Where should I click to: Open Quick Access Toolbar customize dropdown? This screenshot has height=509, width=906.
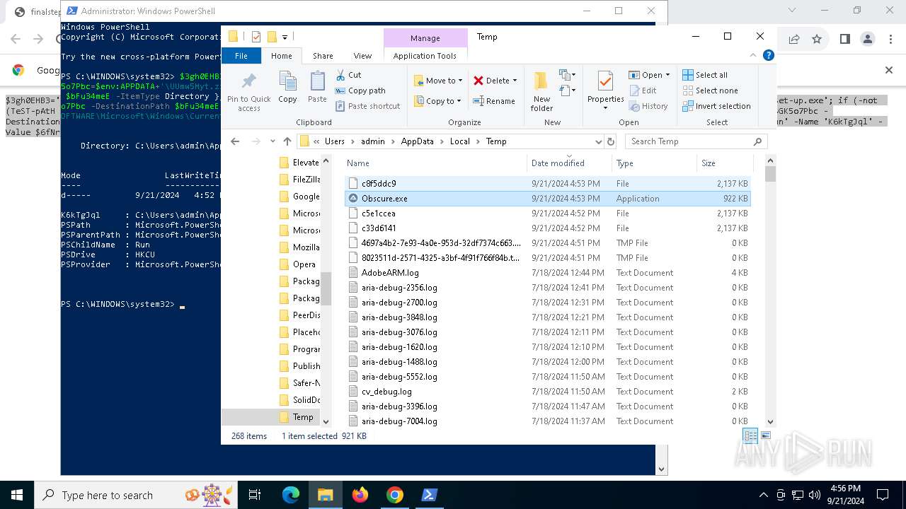[285, 37]
